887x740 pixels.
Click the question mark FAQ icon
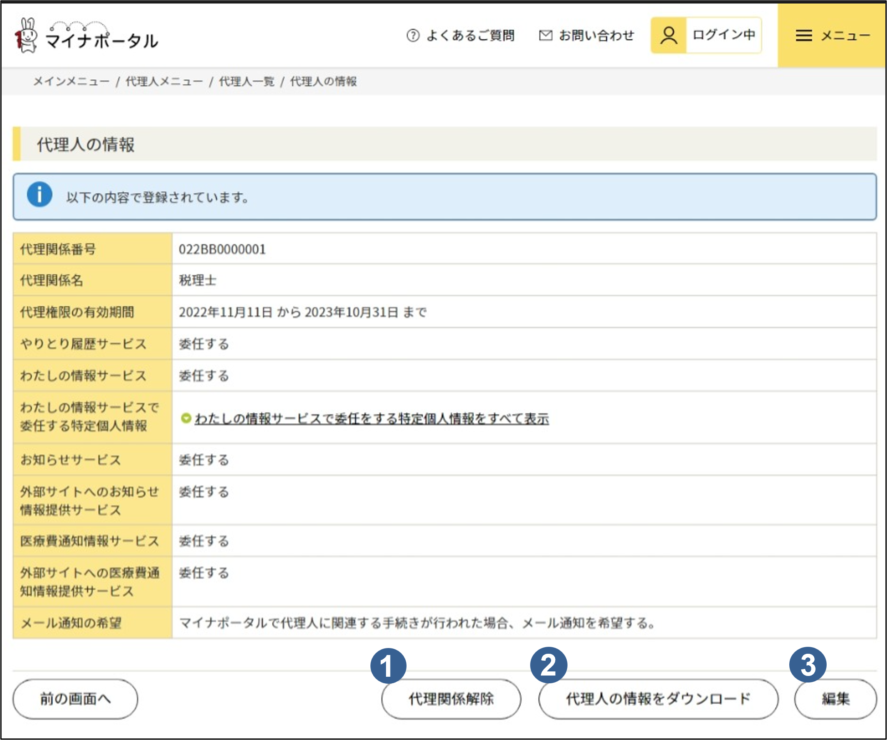(x=413, y=35)
